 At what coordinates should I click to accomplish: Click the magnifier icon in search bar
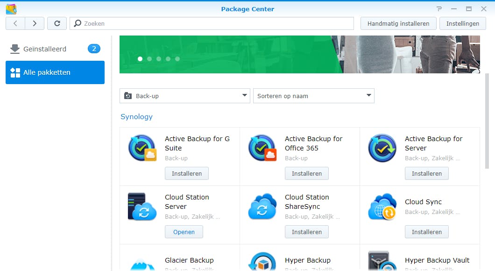(78, 23)
